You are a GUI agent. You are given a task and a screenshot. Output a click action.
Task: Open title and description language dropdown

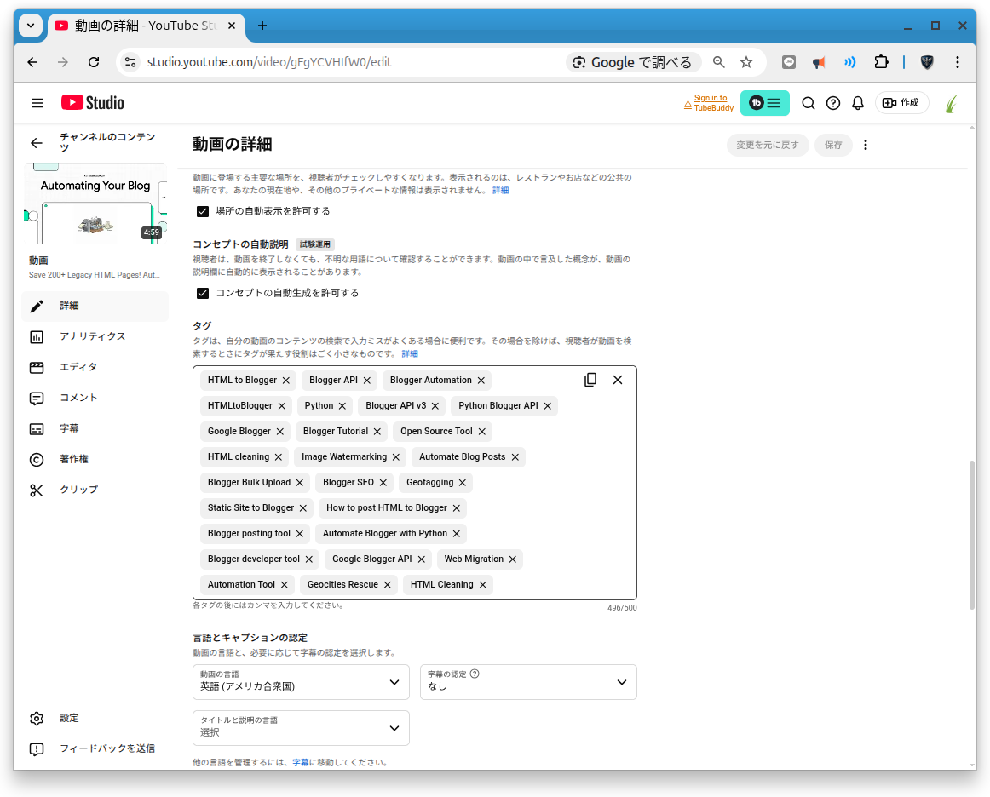tap(301, 728)
